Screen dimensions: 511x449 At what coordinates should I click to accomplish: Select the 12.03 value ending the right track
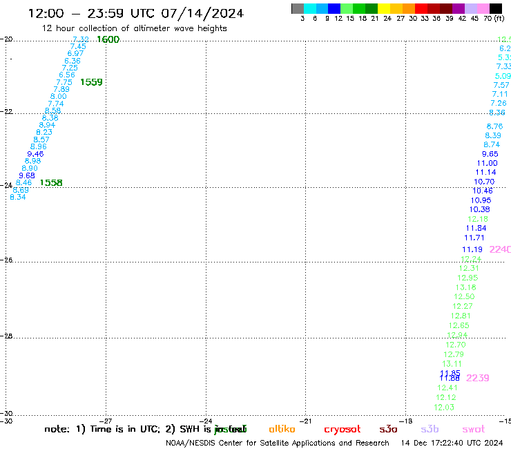[444, 408]
